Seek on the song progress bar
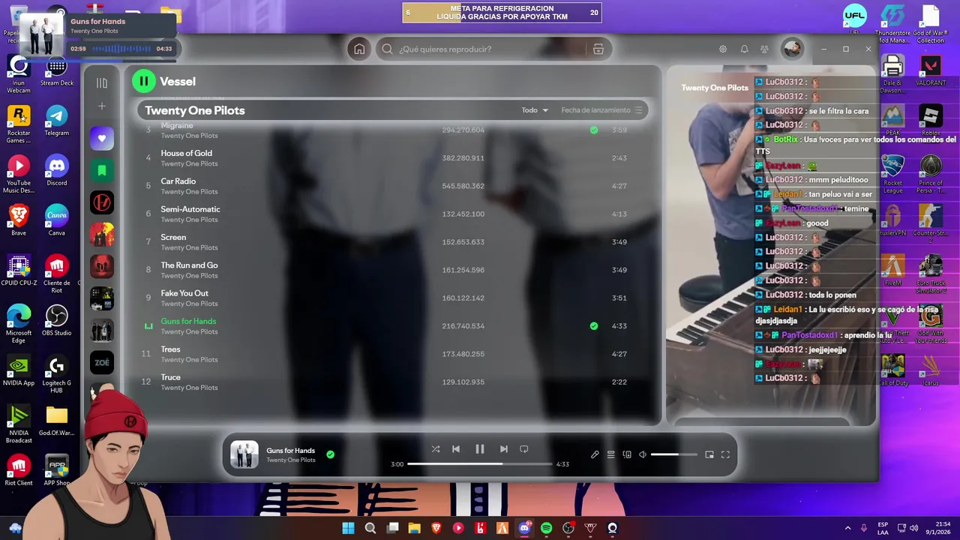This screenshot has height=540, width=960. [x=480, y=464]
